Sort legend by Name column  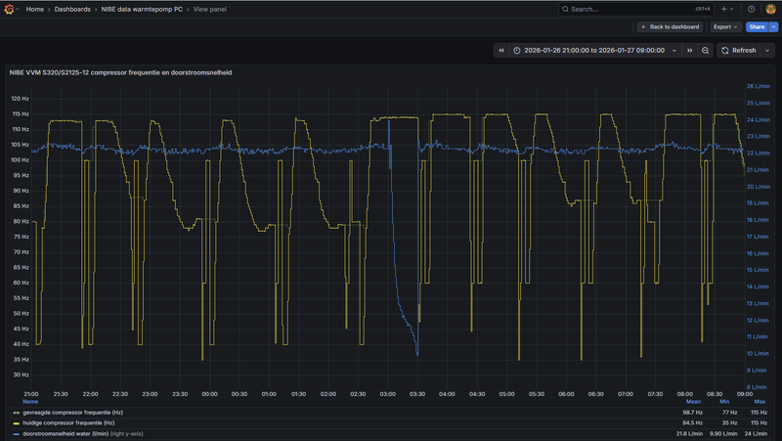point(30,402)
